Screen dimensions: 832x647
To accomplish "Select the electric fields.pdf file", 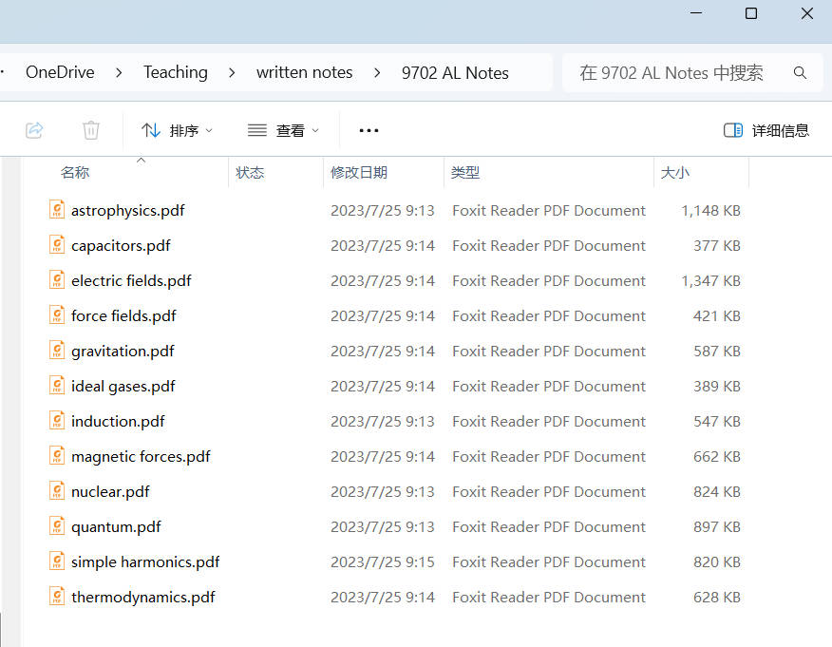I will pos(131,280).
